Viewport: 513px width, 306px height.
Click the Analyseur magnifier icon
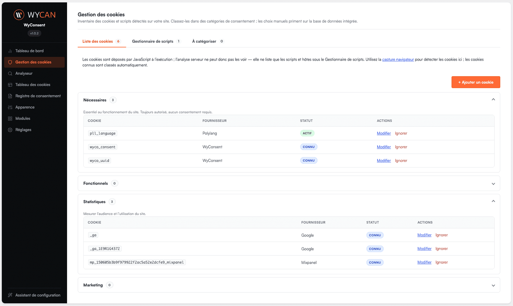10,73
